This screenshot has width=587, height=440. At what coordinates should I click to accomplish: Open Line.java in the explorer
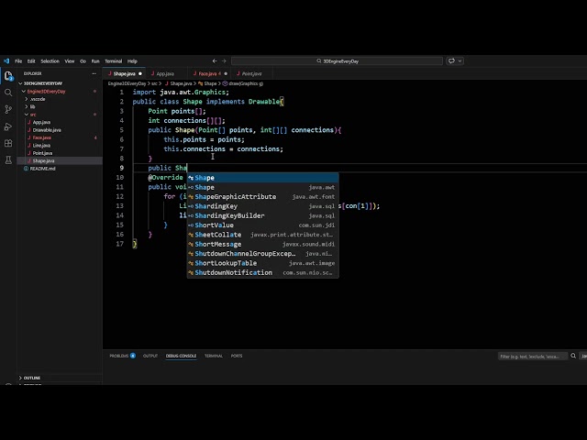[41, 145]
